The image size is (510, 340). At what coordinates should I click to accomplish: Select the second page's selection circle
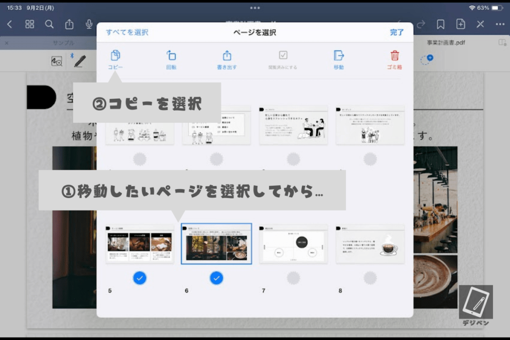(x=217, y=159)
